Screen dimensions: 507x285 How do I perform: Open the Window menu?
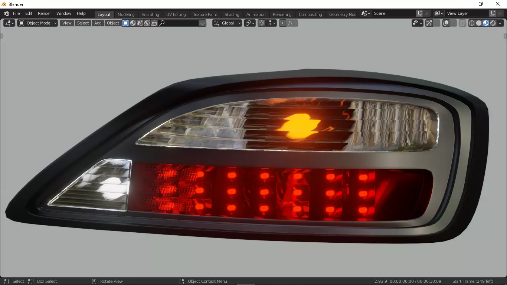[63, 13]
